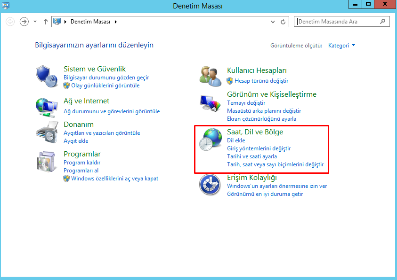This screenshot has height=280, width=397.
Task: Click the Denetim Masası breadcrumb
Action: coord(90,22)
